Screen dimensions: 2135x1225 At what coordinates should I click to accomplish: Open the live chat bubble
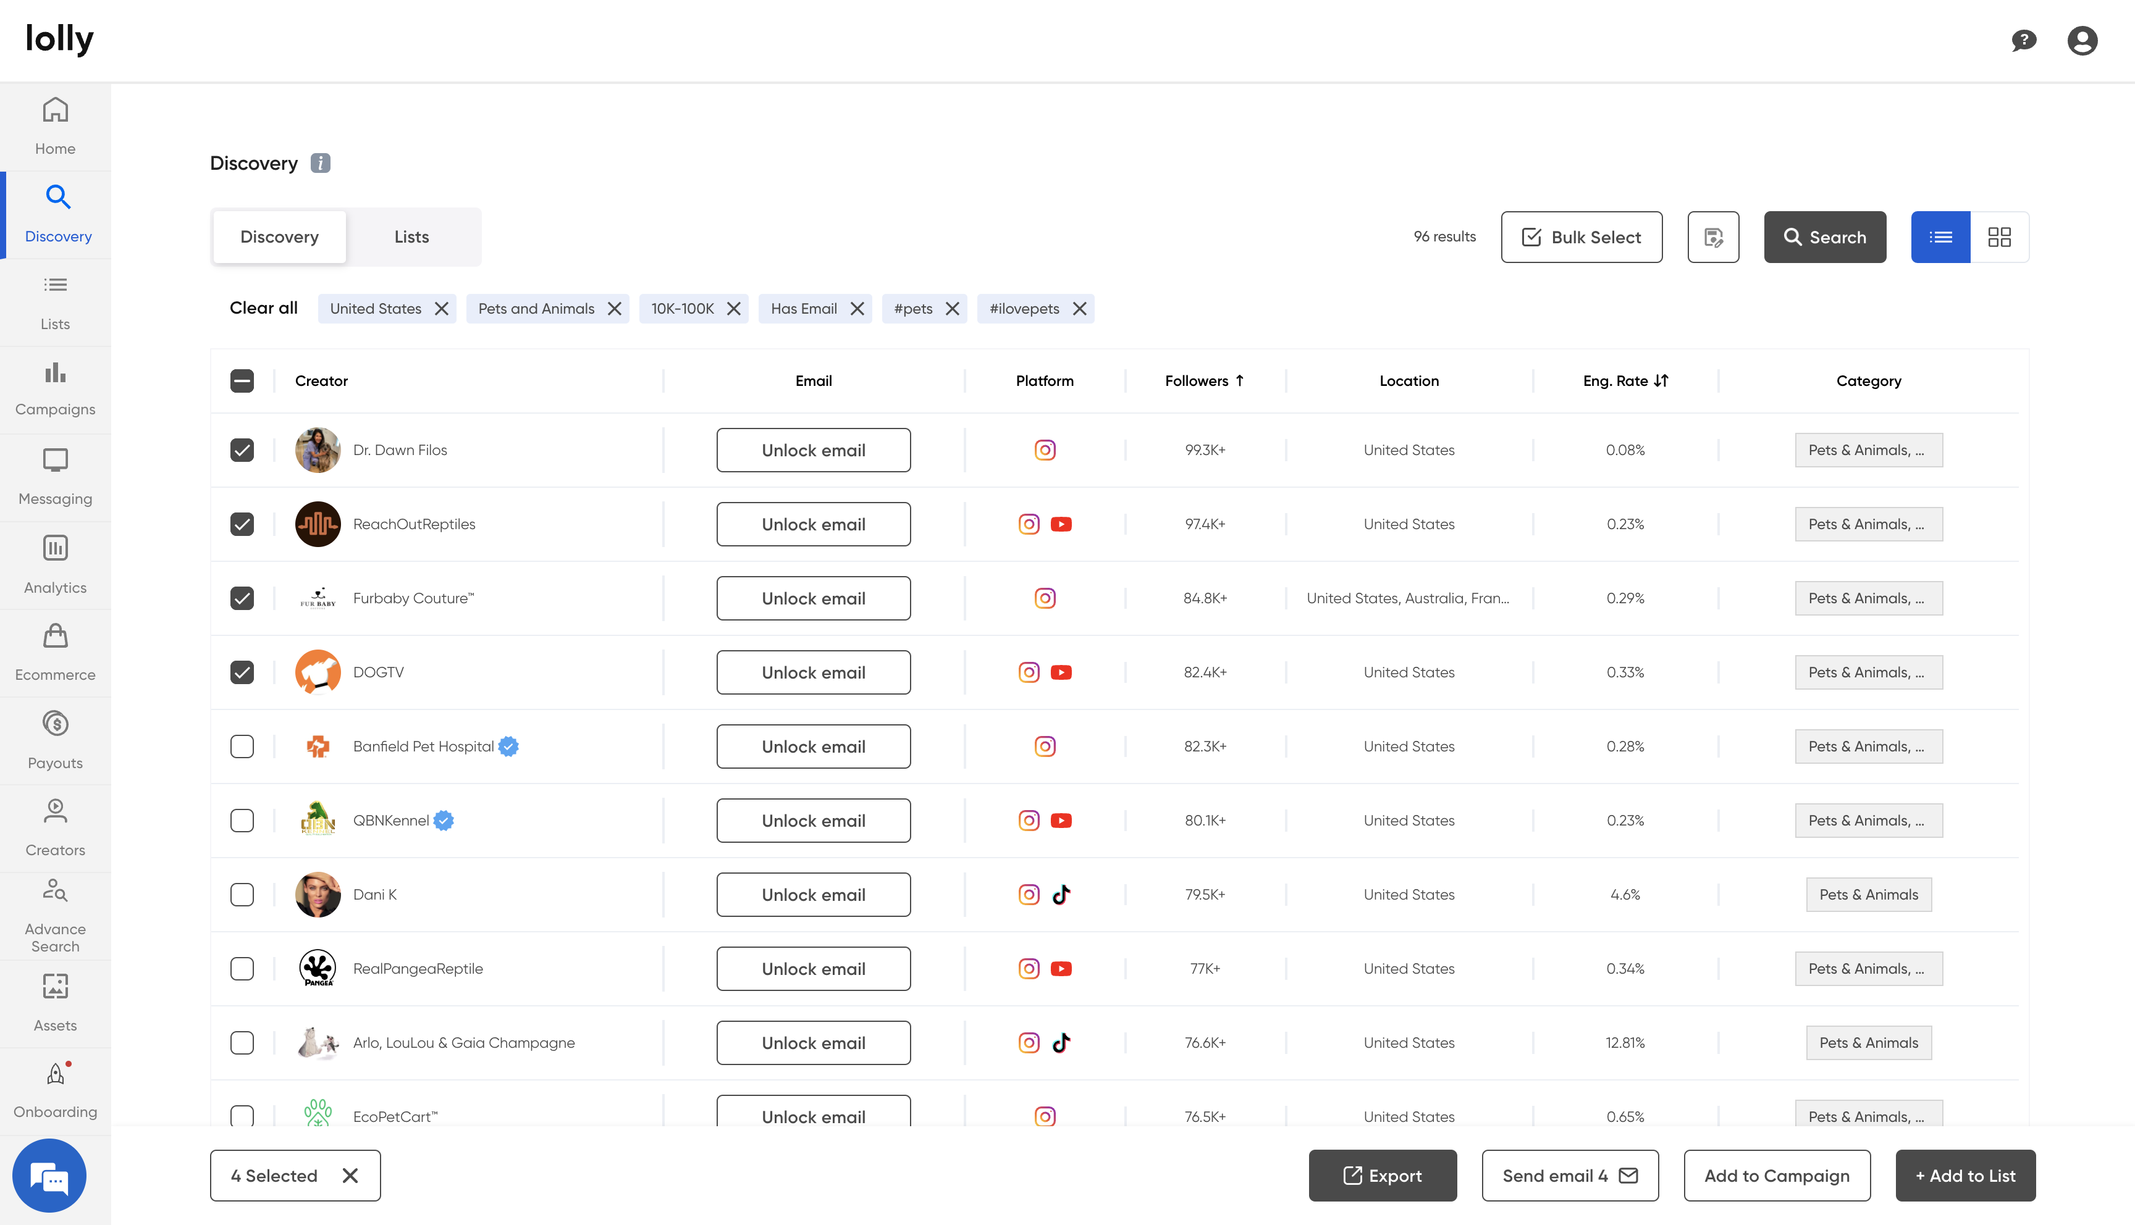coord(49,1176)
